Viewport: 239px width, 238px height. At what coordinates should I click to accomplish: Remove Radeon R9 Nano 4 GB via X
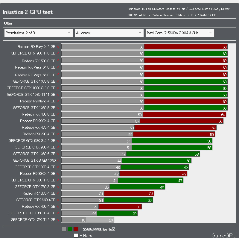[58, 101]
